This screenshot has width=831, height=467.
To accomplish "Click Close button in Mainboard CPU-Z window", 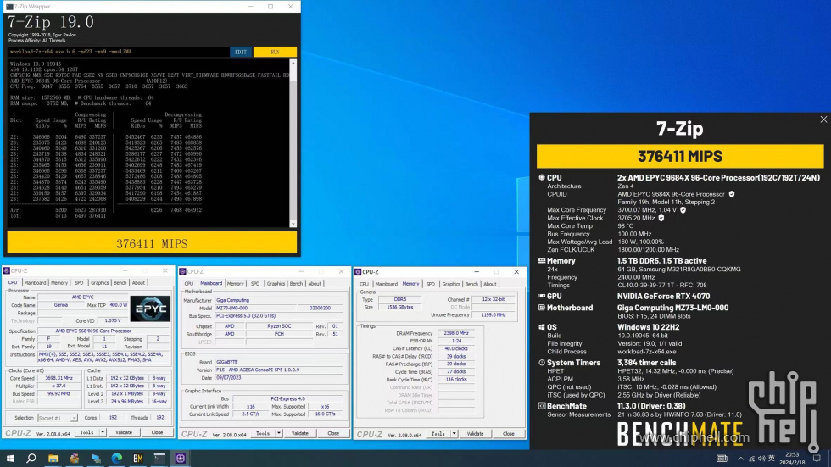I will click(x=332, y=433).
